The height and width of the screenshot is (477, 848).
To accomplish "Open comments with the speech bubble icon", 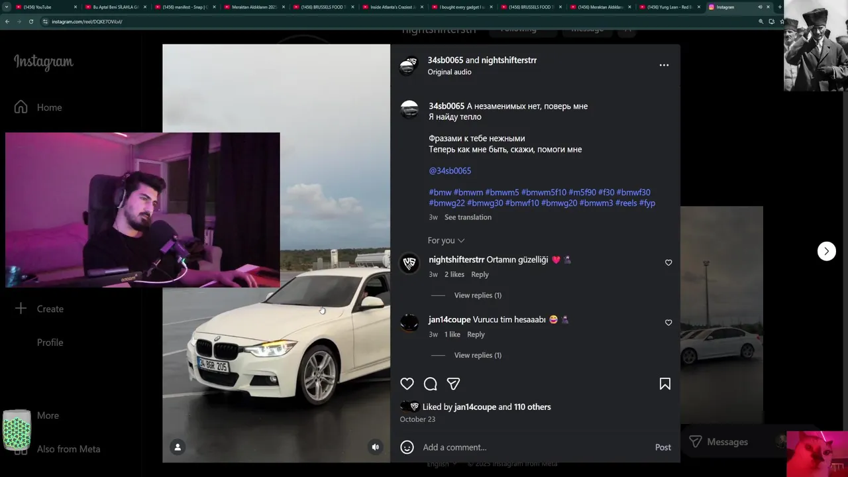I will (430, 384).
